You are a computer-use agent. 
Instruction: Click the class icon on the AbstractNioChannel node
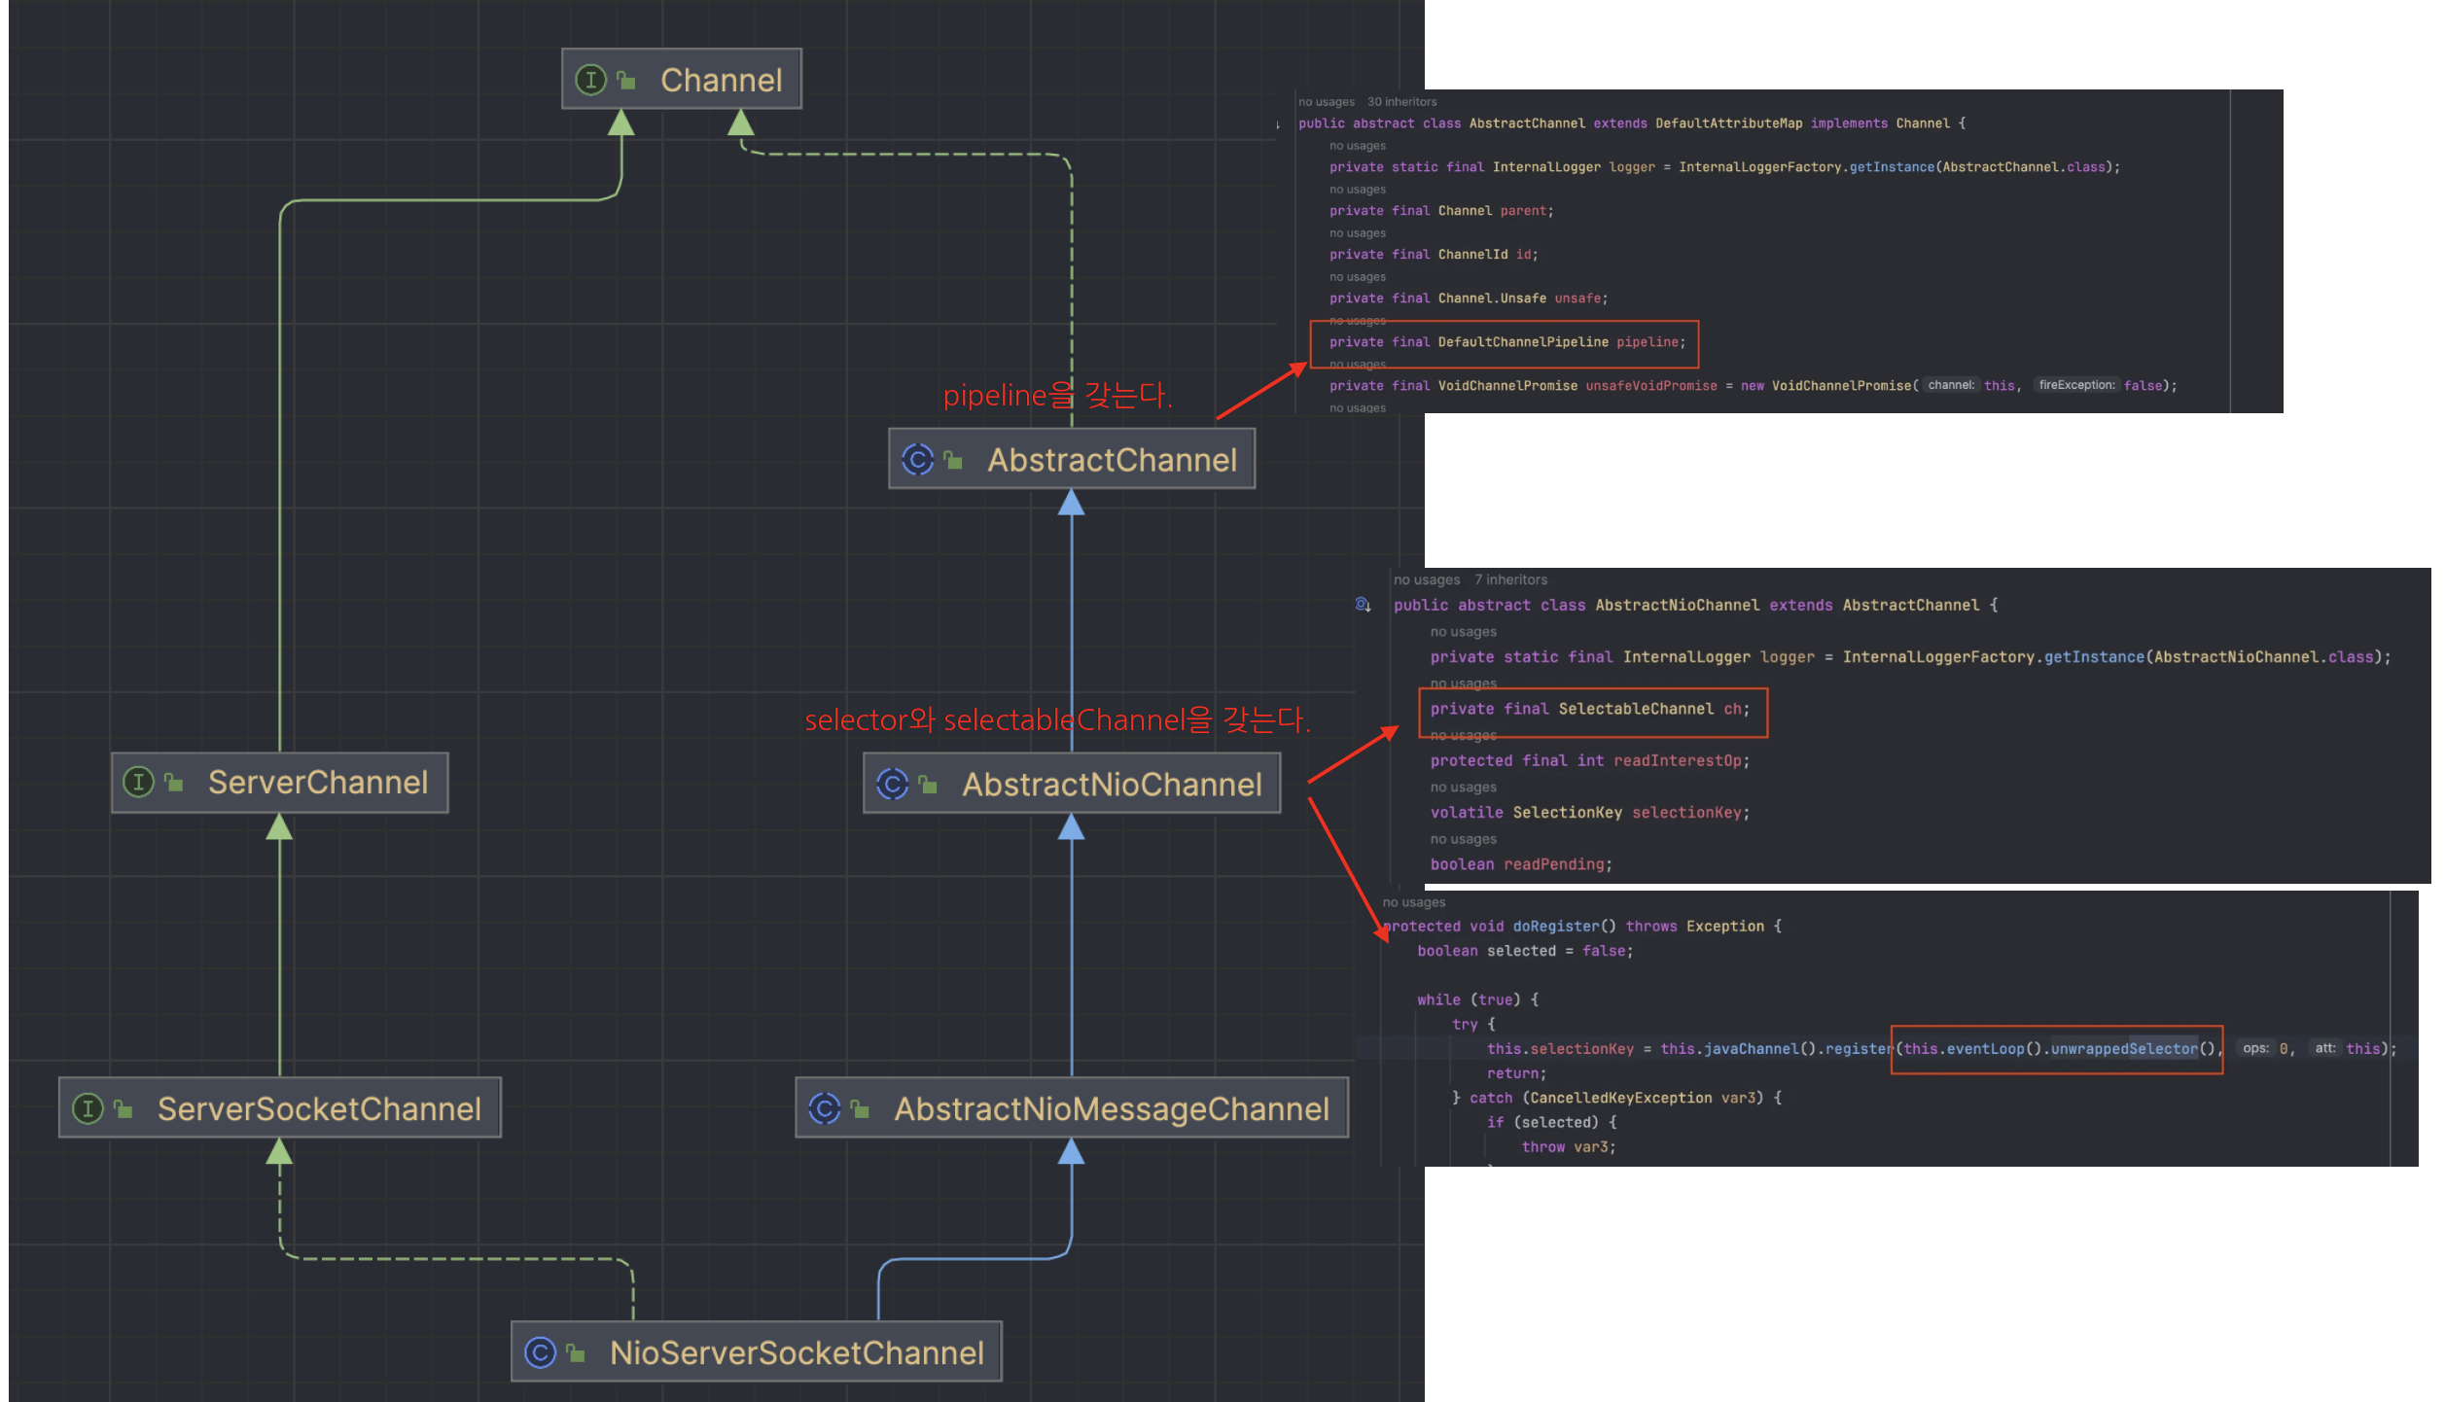(x=892, y=784)
